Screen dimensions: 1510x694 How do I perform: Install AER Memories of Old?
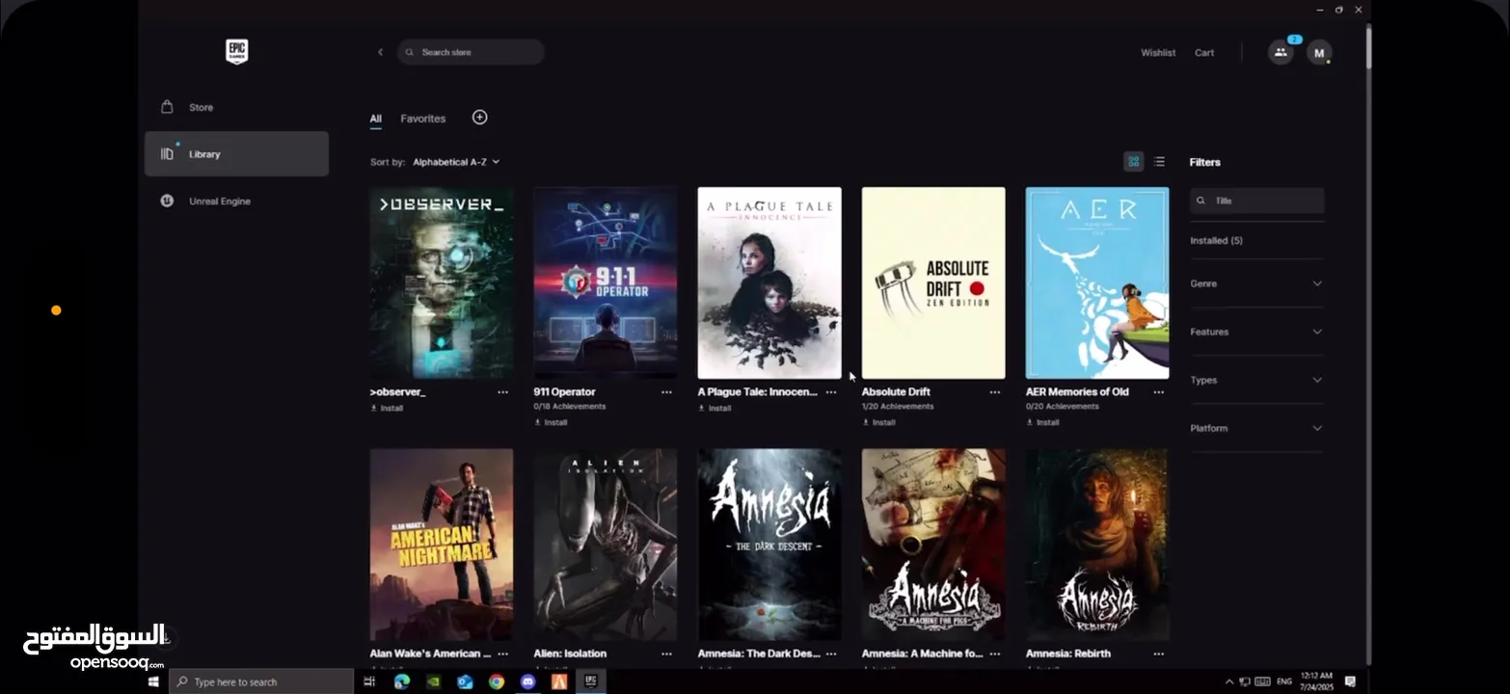pos(1042,422)
